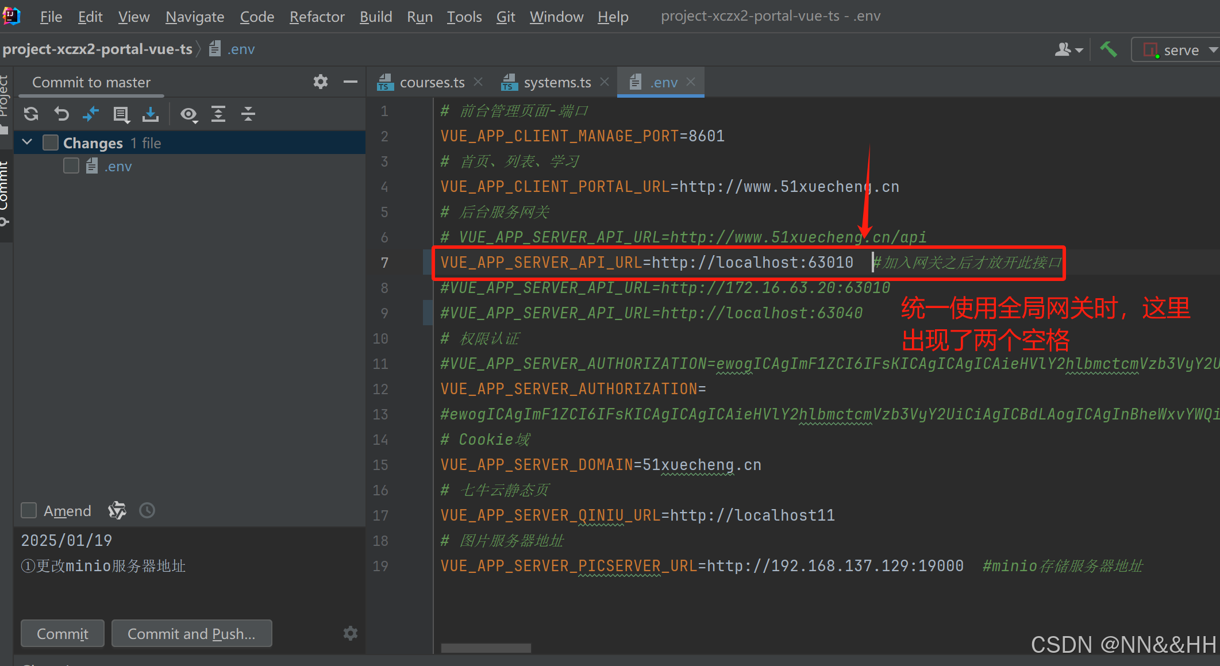Click the Commit button
This screenshot has height=666, width=1220.
tap(63, 633)
